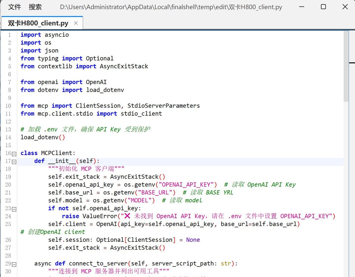Collapse the 'if not self.openai_api_key' block
355x277 pixels.
(14, 209)
